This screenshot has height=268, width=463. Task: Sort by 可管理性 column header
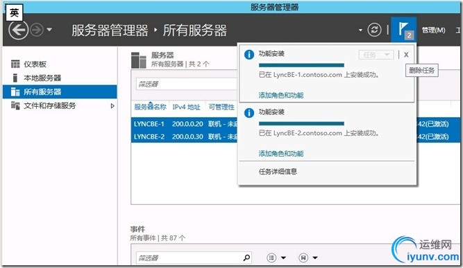(x=221, y=107)
